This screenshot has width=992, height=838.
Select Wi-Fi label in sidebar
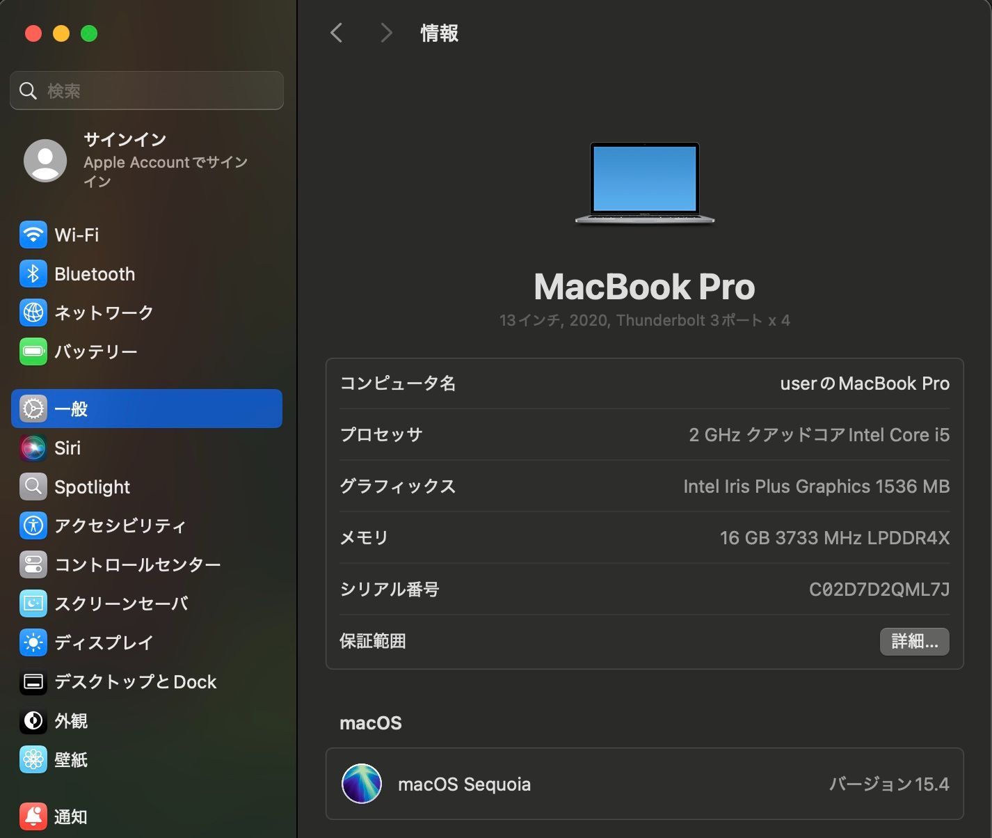pos(77,235)
